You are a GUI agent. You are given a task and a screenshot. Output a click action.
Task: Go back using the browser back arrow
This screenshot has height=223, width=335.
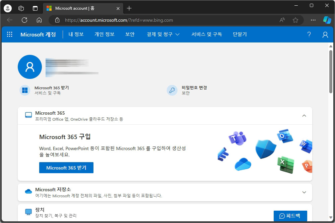(x=10, y=20)
